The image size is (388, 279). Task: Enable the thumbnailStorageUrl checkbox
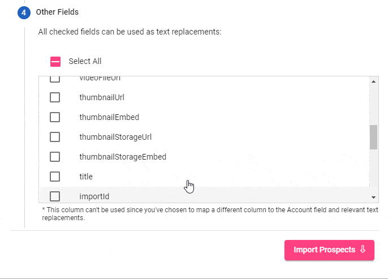(55, 137)
